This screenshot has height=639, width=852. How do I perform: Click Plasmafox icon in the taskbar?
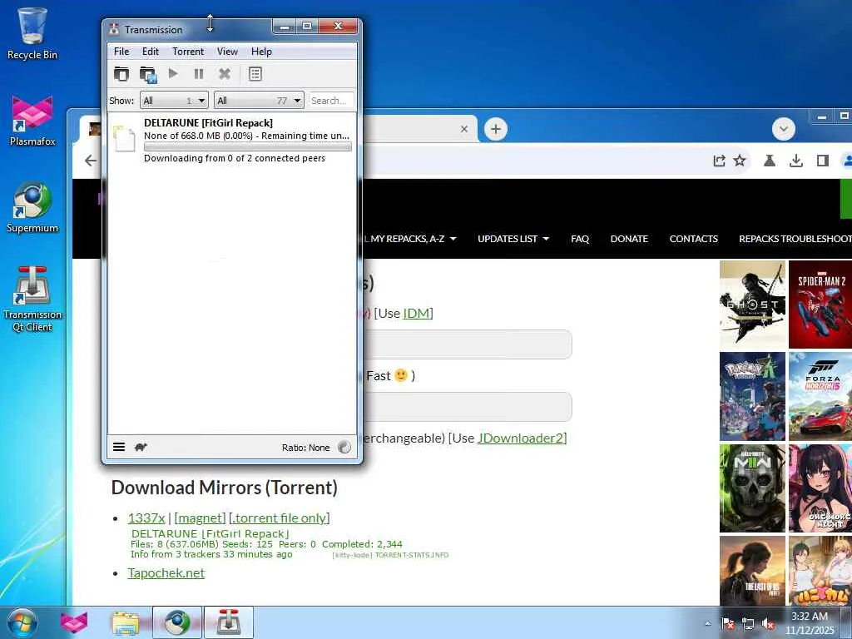click(x=74, y=622)
